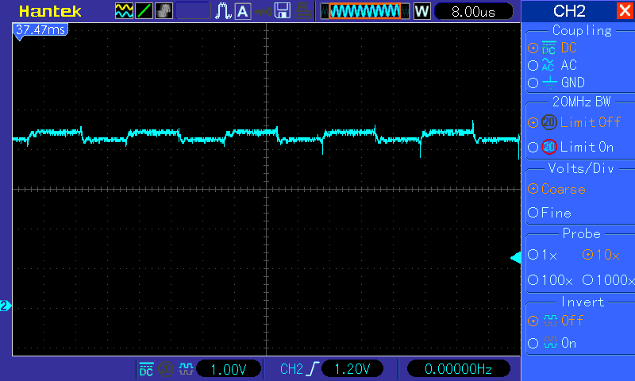Image resolution: width=635 pixels, height=381 pixels.
Task: Click the dual waveform display mode icon
Action: pos(124,11)
